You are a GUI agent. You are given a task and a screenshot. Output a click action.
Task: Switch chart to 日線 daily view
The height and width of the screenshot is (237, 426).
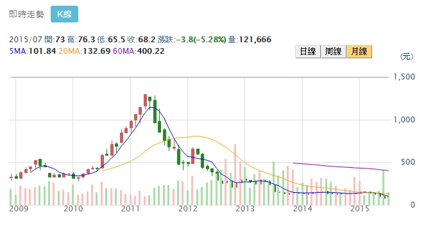(308, 51)
